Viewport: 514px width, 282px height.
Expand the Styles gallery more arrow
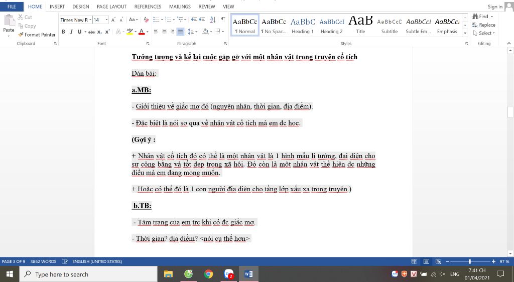465,33
